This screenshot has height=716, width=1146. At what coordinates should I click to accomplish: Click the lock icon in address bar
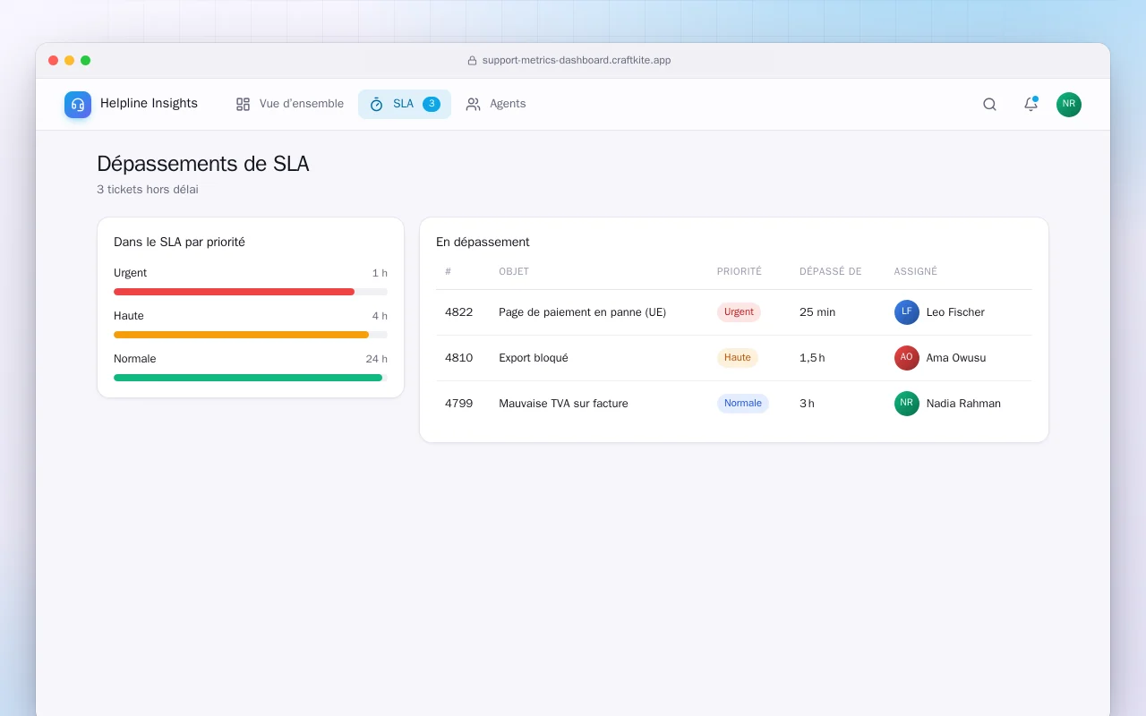tap(472, 61)
